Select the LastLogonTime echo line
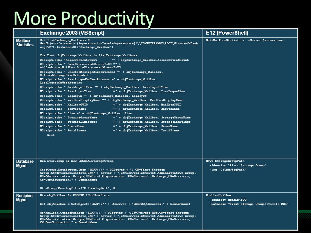 (x=112, y=92)
